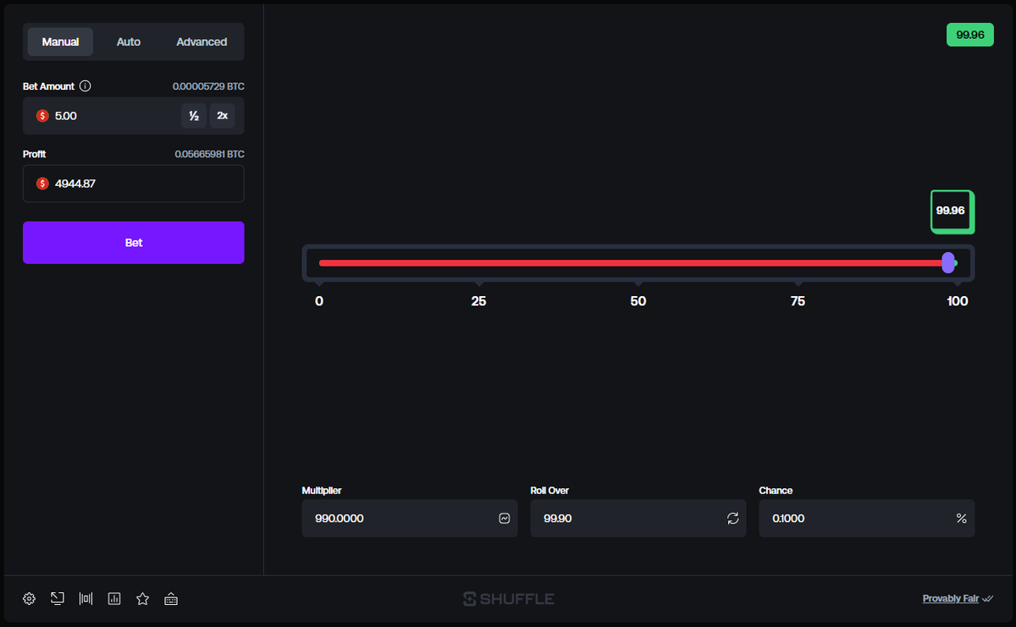Image resolution: width=1016 pixels, height=627 pixels.
Task: Click the purple Bet button
Action: point(134,243)
